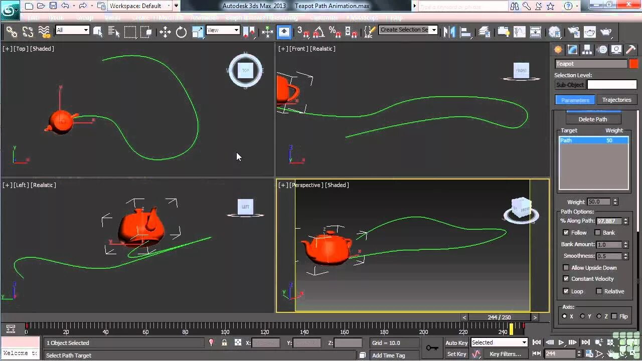This screenshot has height=361, width=642.
Task: Click the % Along Path value field
Action: 609,221
